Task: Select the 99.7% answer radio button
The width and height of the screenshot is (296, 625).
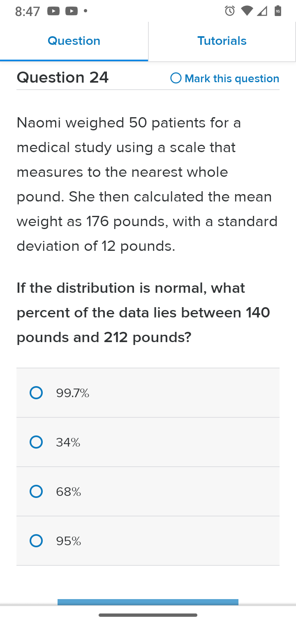Action: [36, 393]
